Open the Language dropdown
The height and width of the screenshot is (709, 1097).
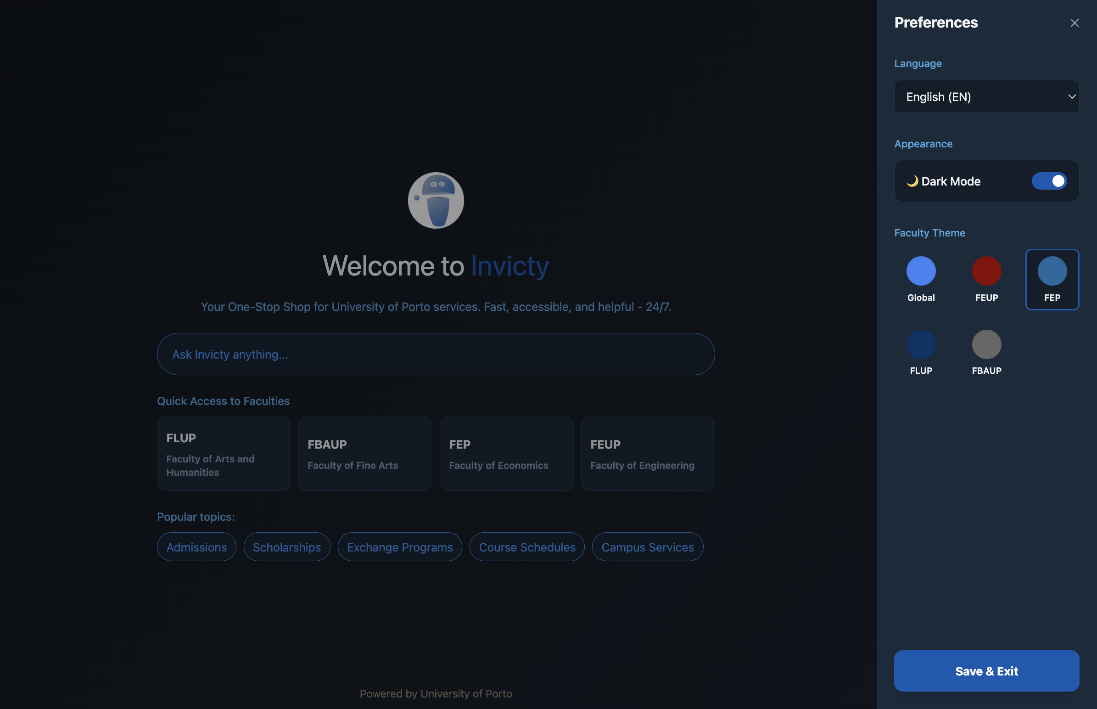986,97
